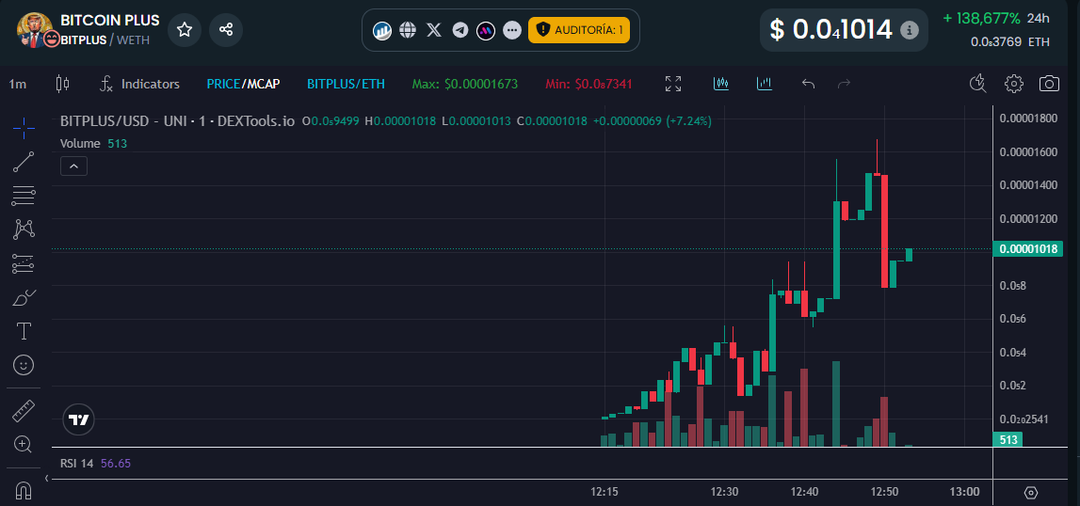The height and width of the screenshot is (506, 1080).
Task: Select the crosshair cursor tool
Action: [24, 127]
